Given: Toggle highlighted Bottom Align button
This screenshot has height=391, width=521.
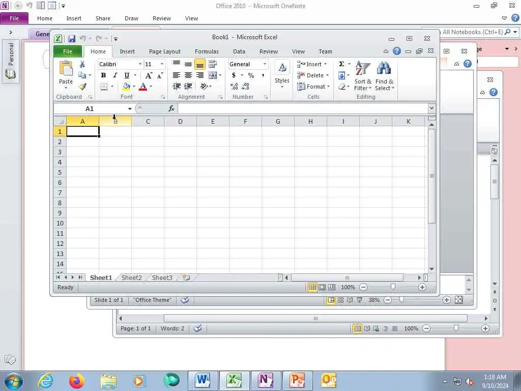Looking at the screenshot, I should 199,64.
